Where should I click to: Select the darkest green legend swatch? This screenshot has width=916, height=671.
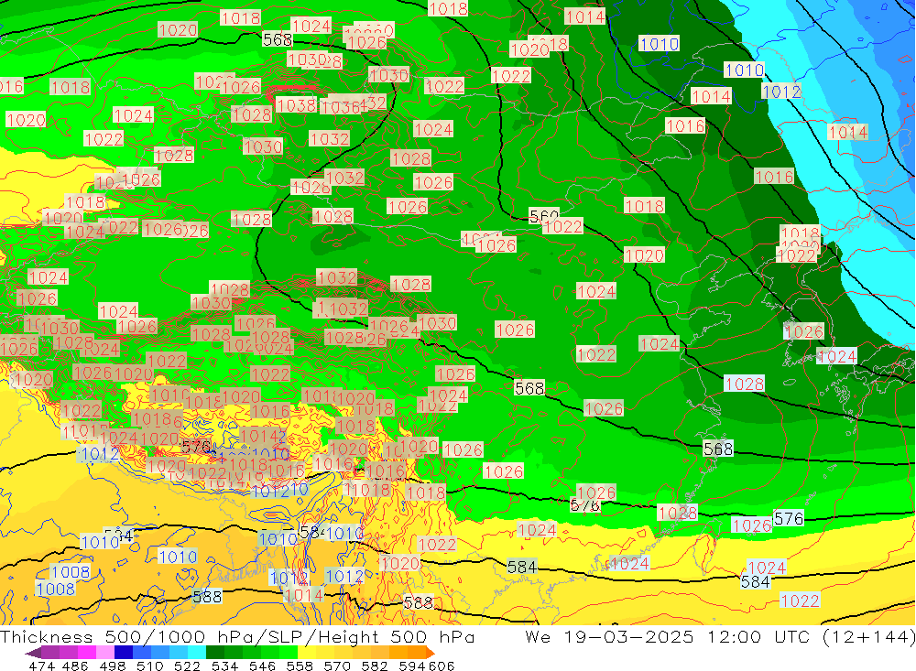point(215,653)
